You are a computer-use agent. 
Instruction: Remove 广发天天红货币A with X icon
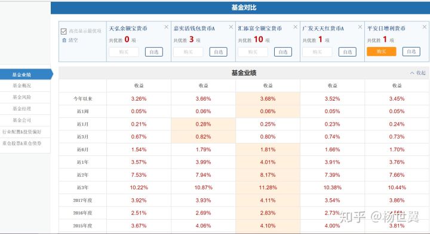[360, 27]
